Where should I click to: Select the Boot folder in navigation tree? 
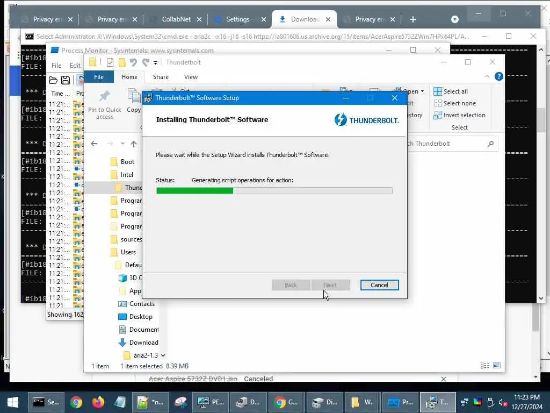coord(122,162)
